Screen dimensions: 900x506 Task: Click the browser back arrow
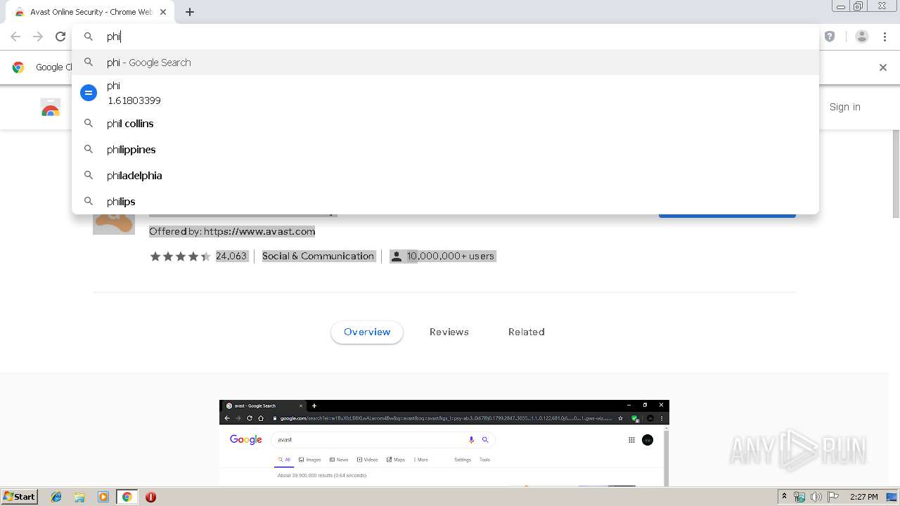click(15, 37)
